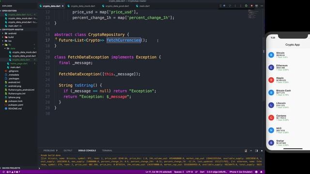Click the clear console icon in panel
The width and height of the screenshot is (310, 174).
tap(246, 151)
